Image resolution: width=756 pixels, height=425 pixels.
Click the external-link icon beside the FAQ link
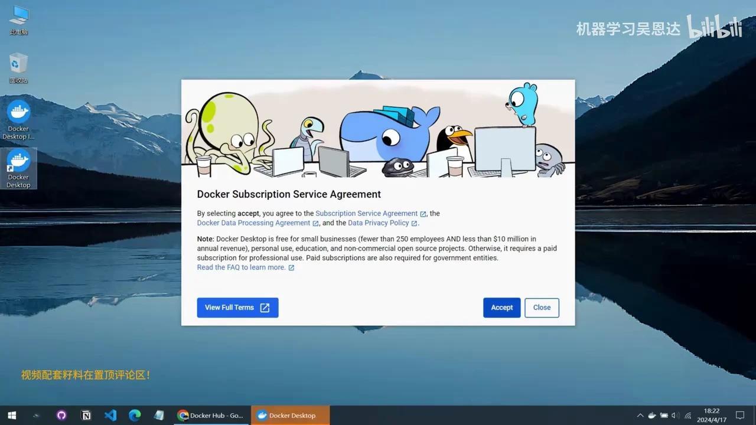291,267
